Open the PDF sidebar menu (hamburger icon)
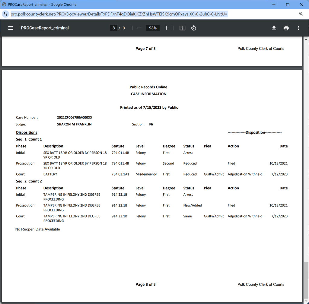Viewport: 309px width, 304px height. click(11, 28)
